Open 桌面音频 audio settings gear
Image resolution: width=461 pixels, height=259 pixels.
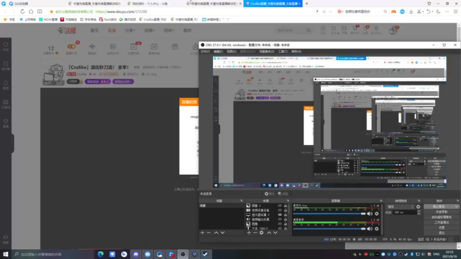(x=377, y=228)
